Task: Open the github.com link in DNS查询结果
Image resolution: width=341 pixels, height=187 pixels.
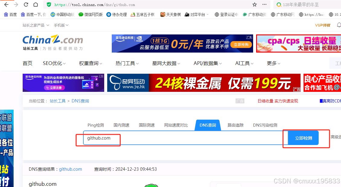Action: point(70,169)
